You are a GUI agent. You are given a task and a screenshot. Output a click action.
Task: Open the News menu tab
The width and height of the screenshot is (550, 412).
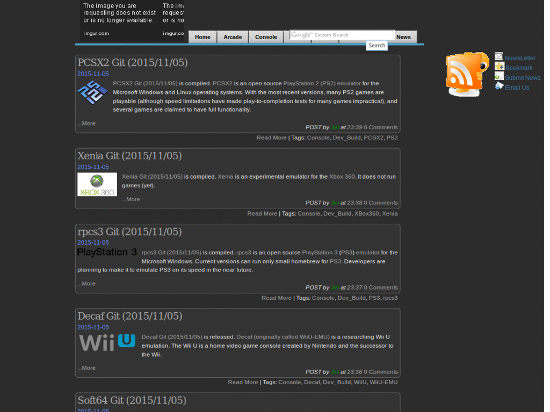403,37
